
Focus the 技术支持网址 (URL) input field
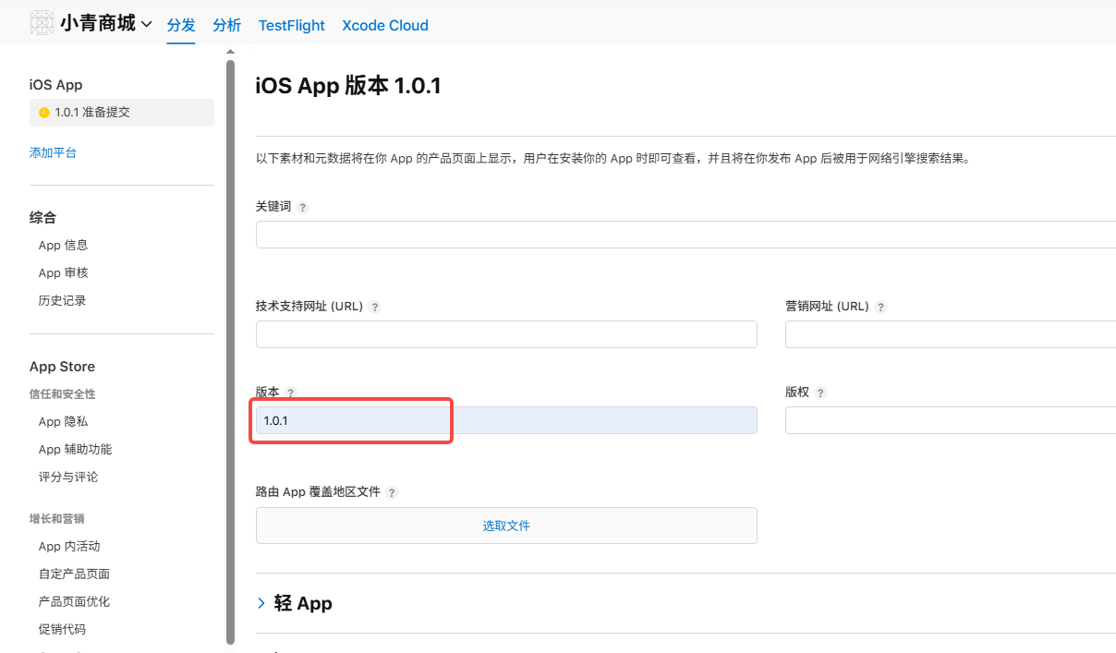point(506,334)
